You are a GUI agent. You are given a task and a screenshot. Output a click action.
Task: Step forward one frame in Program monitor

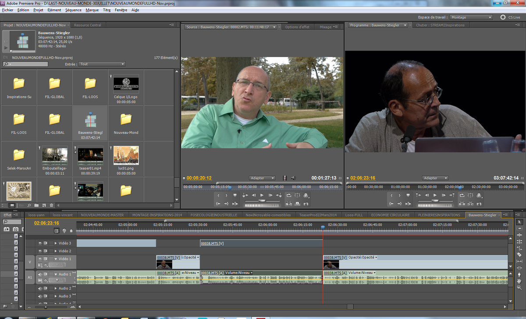click(x=444, y=195)
